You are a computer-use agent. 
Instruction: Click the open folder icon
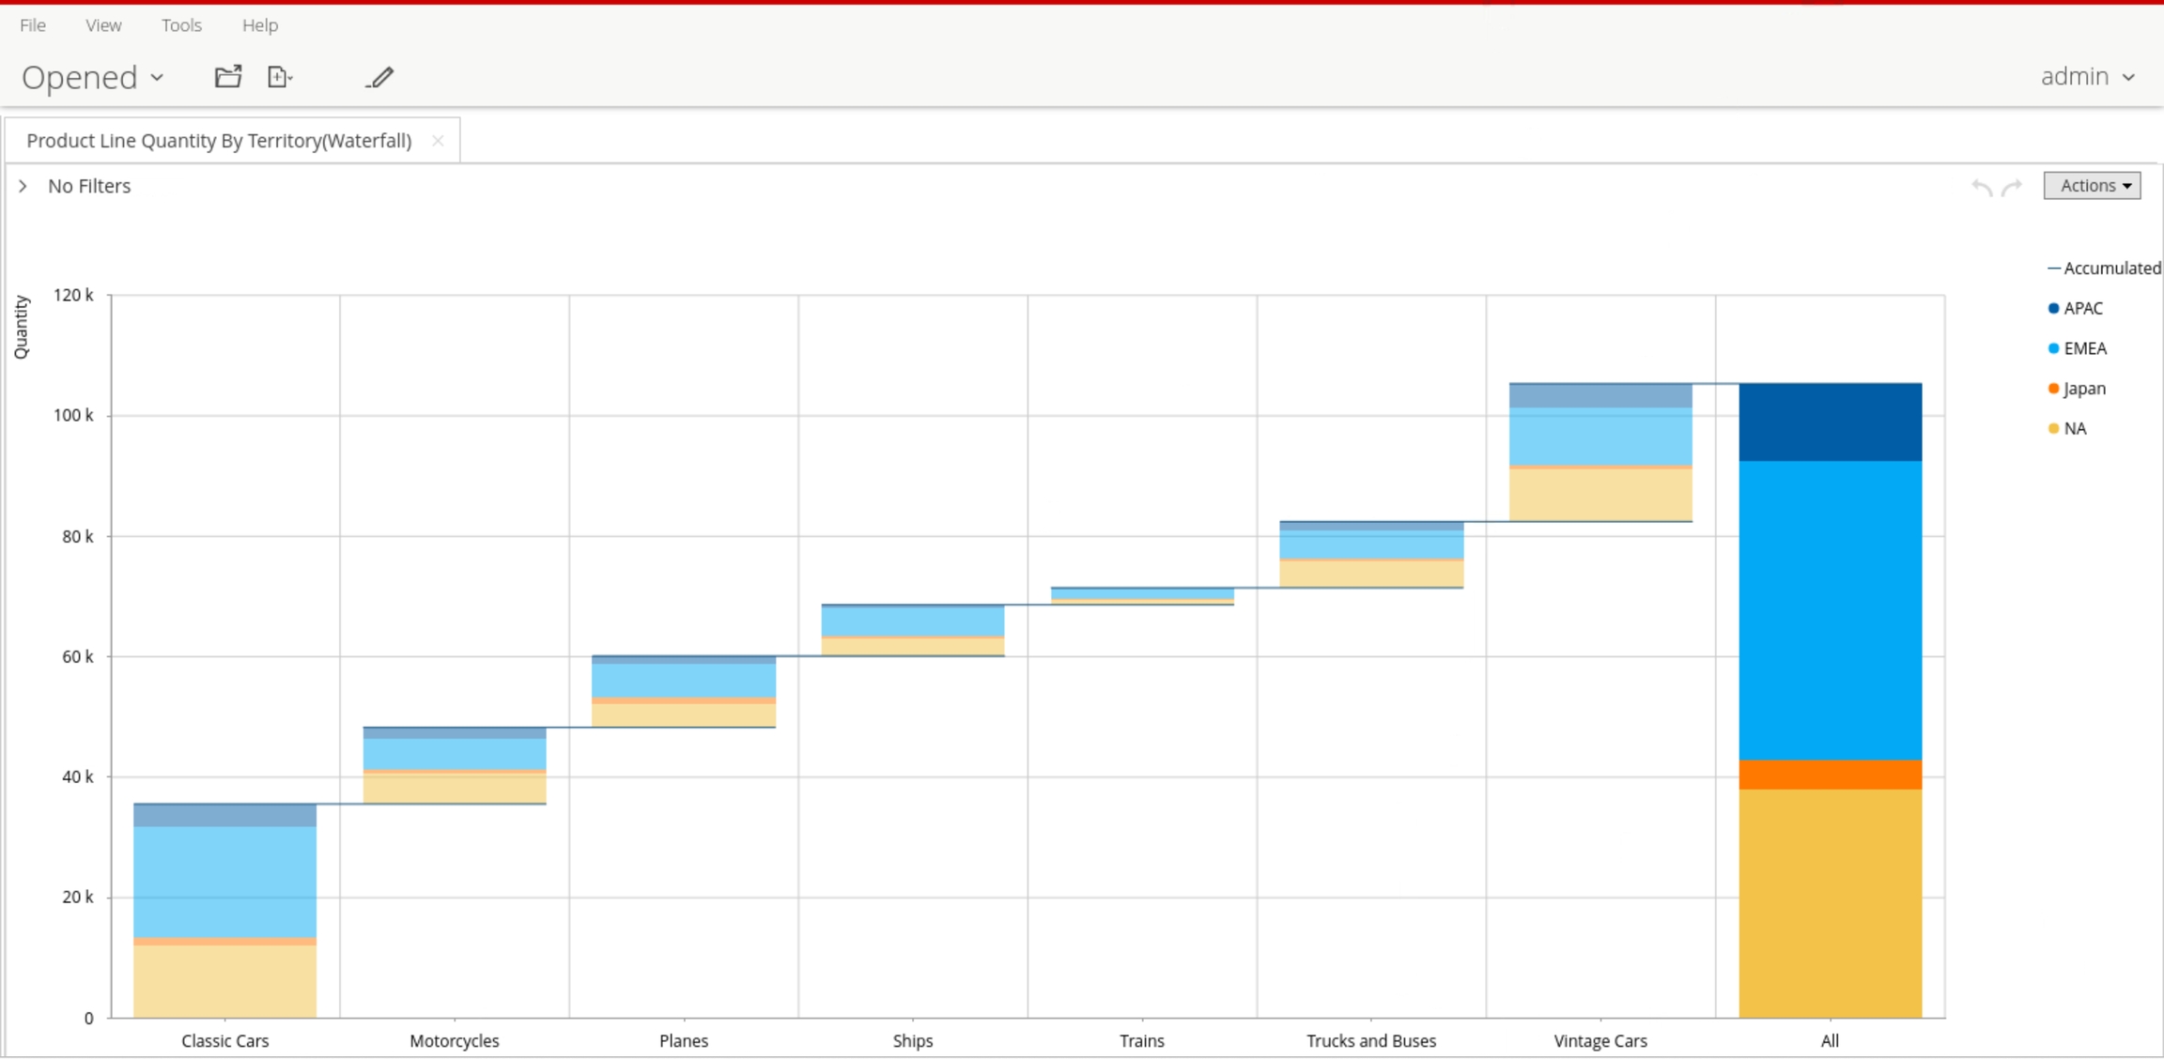coord(227,77)
